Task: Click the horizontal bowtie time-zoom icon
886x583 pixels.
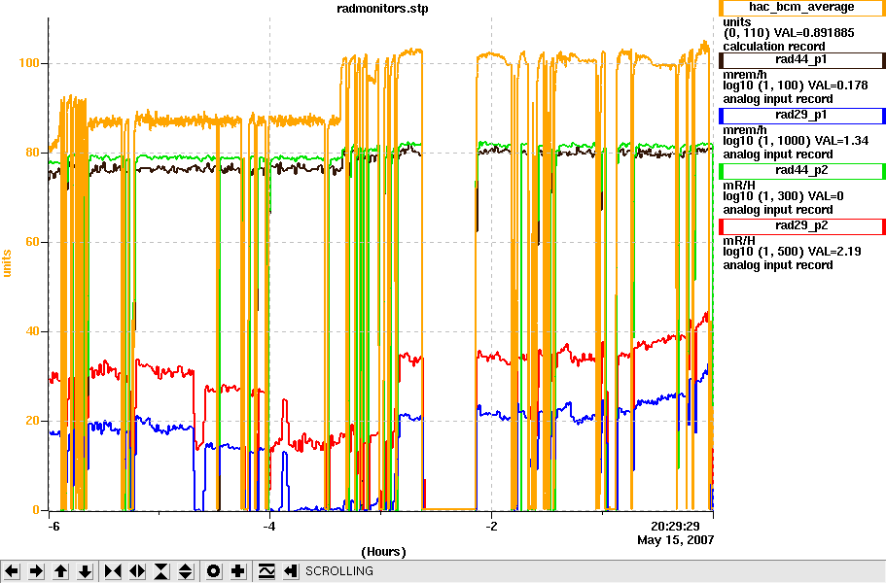Action: click(x=113, y=571)
